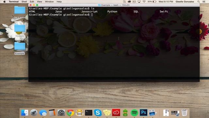Open the Window menu
209x118 pixels.
(x=49, y=2)
